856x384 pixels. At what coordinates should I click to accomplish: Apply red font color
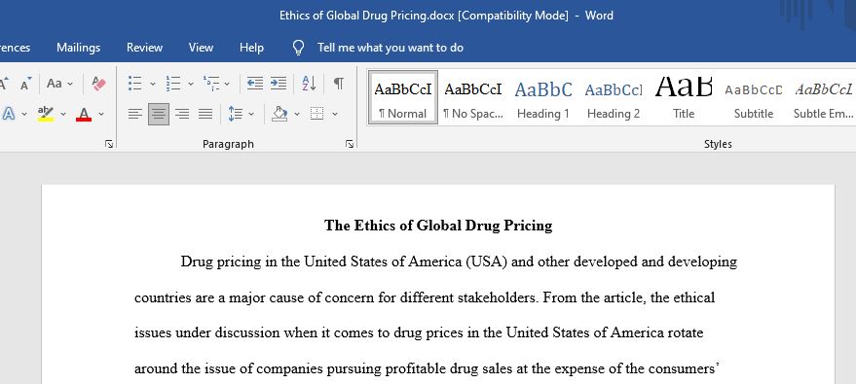pos(84,114)
